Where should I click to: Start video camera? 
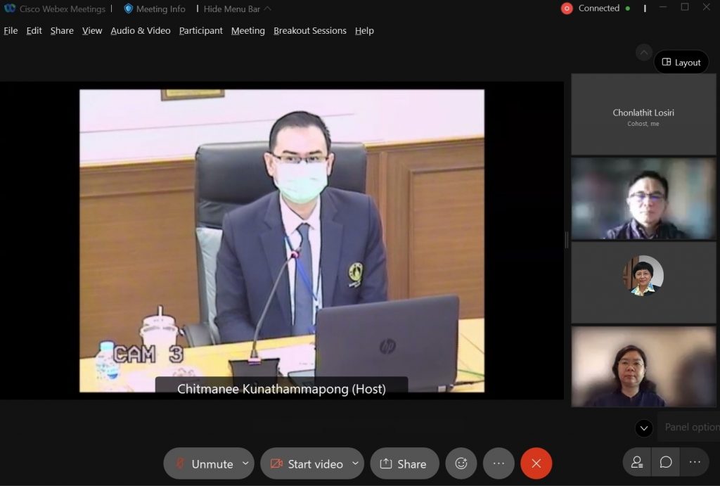click(307, 463)
